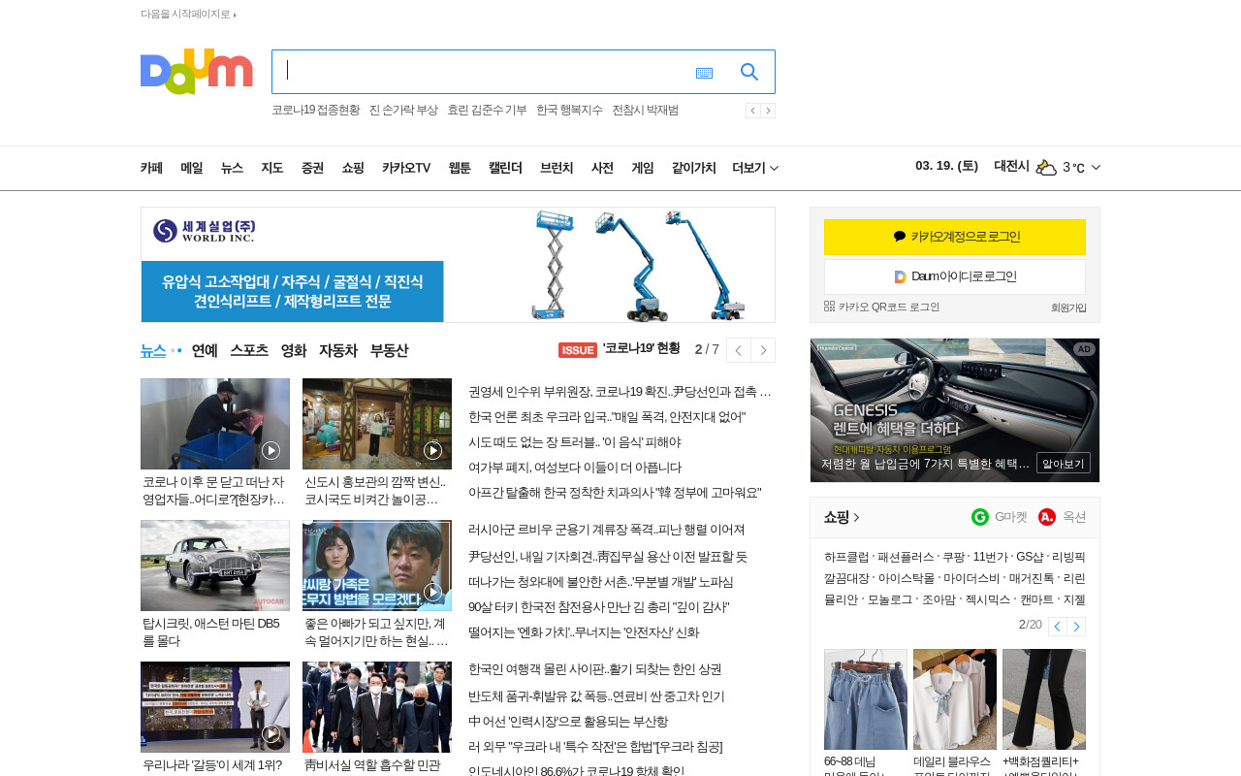Viewport: 1241px width, 776px height.
Task: Show previous shopping mall list page
Action: (1058, 627)
